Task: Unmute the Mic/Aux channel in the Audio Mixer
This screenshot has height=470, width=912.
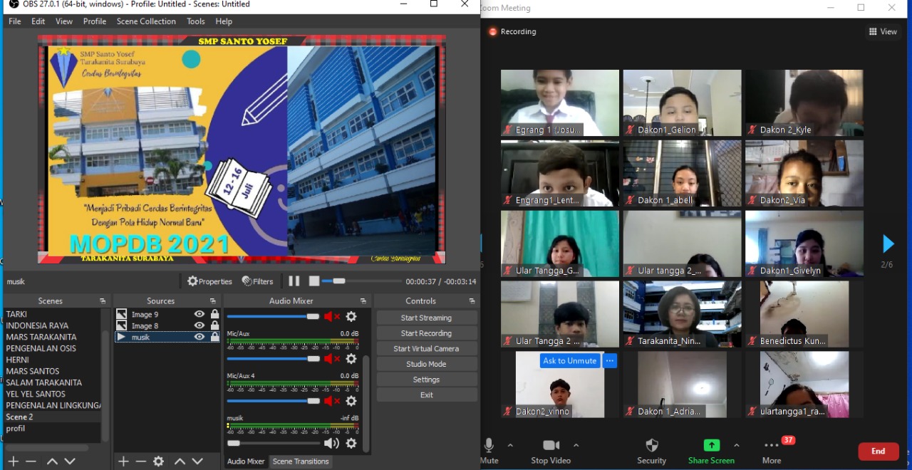Action: [x=332, y=359]
